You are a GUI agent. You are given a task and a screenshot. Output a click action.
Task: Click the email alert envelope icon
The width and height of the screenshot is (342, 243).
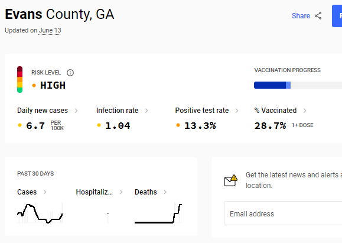coord(231,180)
